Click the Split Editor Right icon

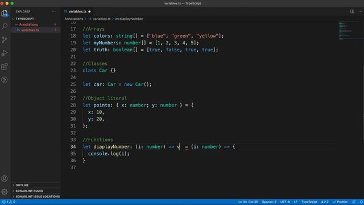pos(352,11)
